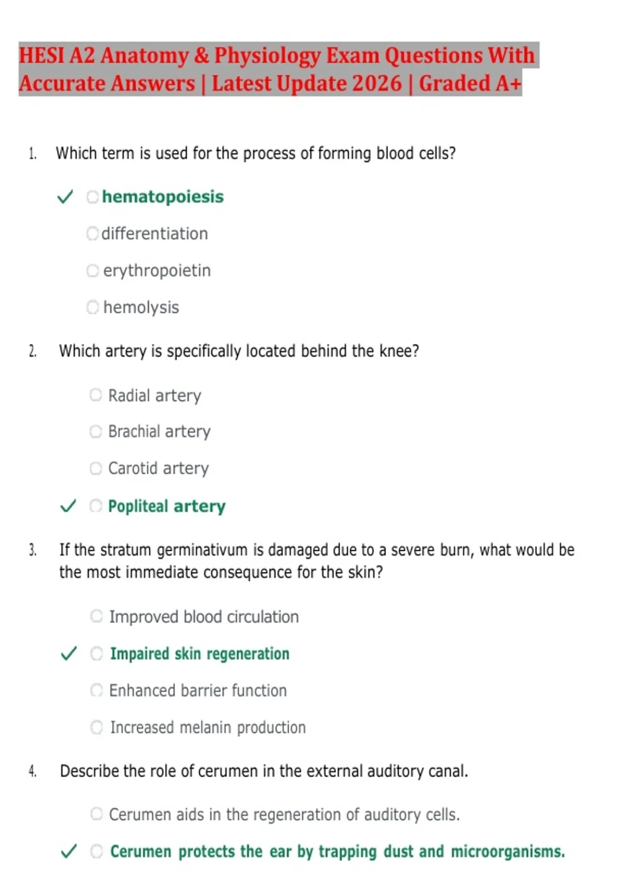Click the checkmark next to Popliteal artery

69,505
